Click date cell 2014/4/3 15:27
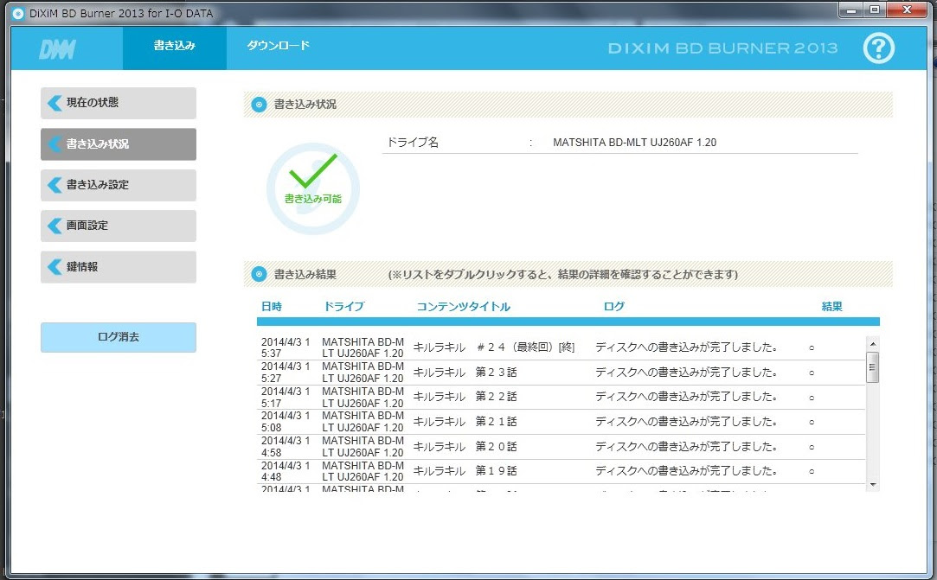The height and width of the screenshot is (580, 937). point(286,373)
